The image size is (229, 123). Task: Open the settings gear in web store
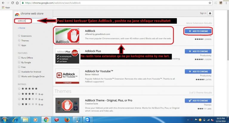[x=210, y=13]
